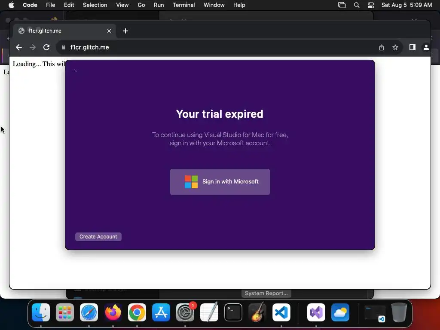This screenshot has height=330, width=440.
Task: Open Visual Studio for Mac from Dock
Action: 316,312
